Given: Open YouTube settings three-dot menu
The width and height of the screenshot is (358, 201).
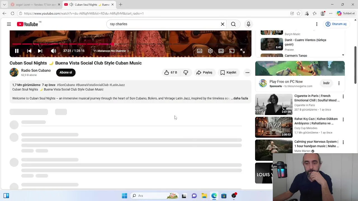Looking at the screenshot, I should pyautogui.click(x=317, y=24).
